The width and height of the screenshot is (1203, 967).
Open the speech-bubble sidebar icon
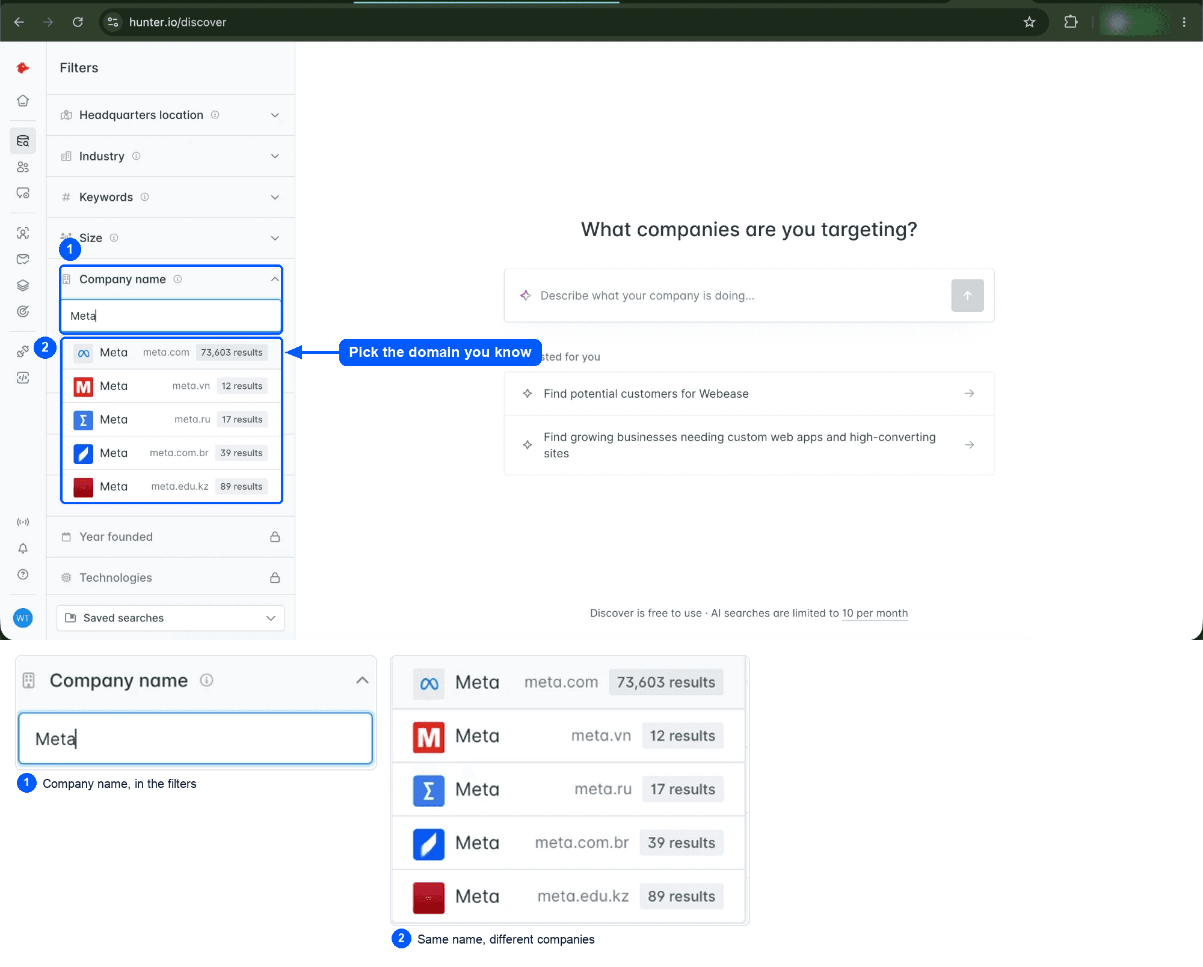(x=23, y=193)
